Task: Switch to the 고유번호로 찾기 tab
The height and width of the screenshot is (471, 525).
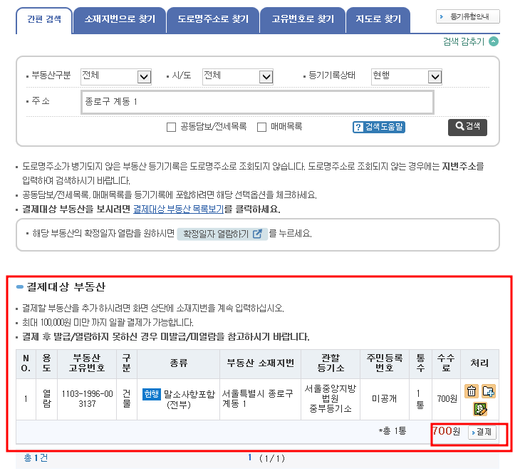Action: tap(303, 20)
